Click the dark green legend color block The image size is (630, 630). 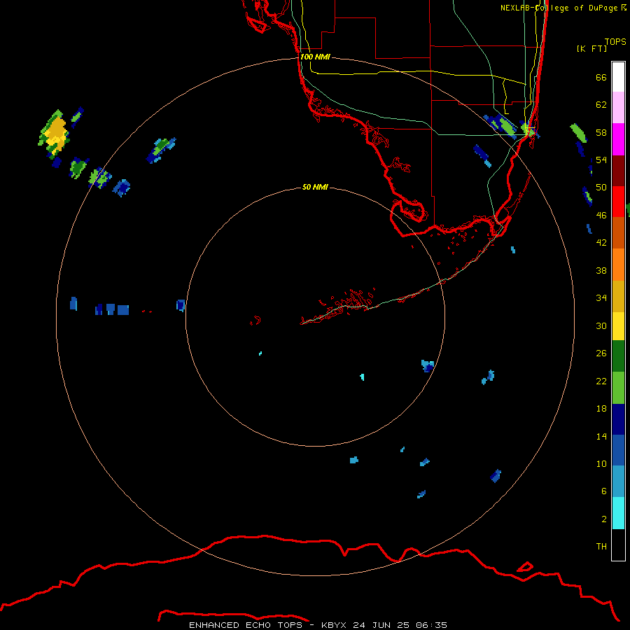(618, 356)
